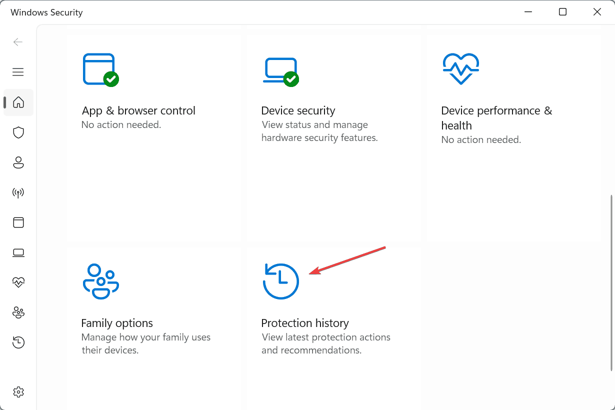Screen dimensions: 615x410
Task: Maximize the Windows Security window
Action: coord(563,12)
